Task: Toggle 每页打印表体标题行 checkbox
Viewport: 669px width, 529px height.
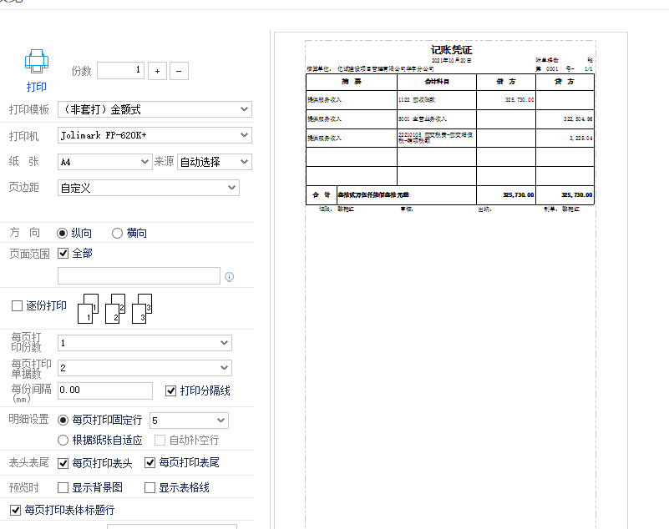Action: [x=15, y=510]
